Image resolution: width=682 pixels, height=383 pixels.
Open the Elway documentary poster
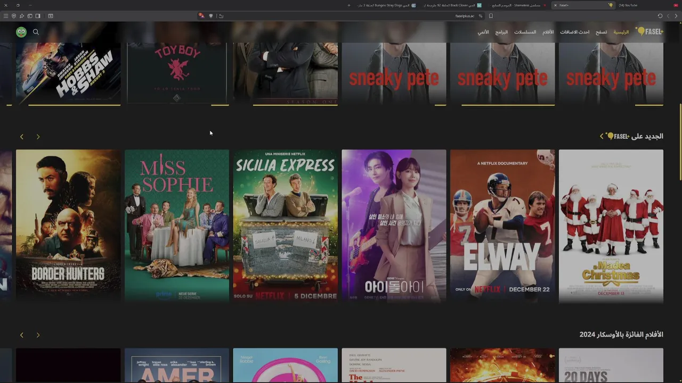(x=502, y=226)
